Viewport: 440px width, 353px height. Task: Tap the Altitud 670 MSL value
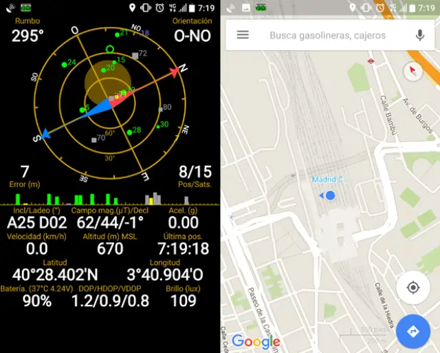point(110,248)
